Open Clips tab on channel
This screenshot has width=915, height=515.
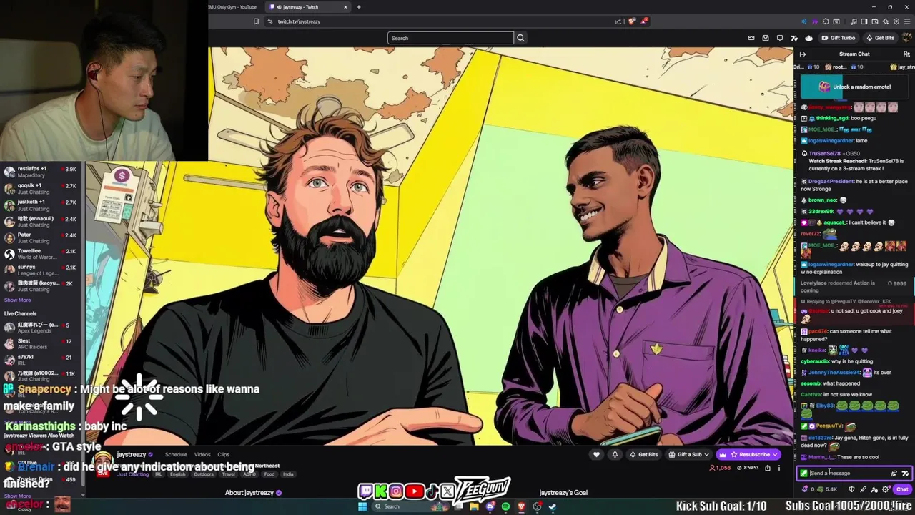coord(223,454)
